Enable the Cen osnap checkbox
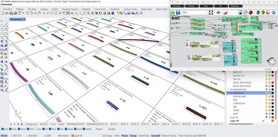The image size is (278, 137). click(36, 129)
